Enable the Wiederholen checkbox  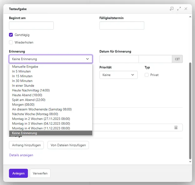pos(11,42)
